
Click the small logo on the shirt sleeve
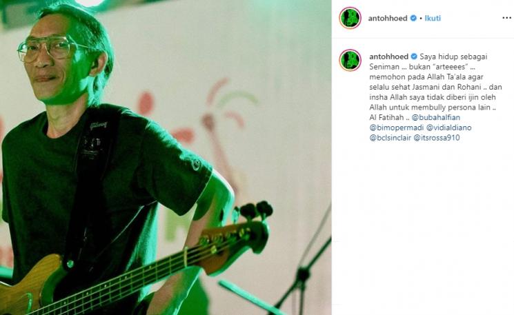coord(197,164)
